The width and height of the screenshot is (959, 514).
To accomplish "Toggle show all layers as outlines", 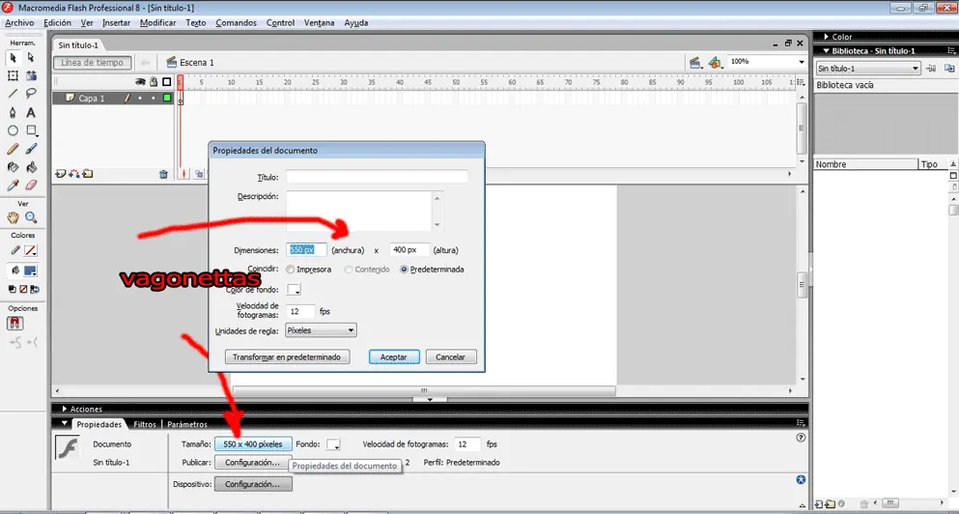I will pos(166,81).
